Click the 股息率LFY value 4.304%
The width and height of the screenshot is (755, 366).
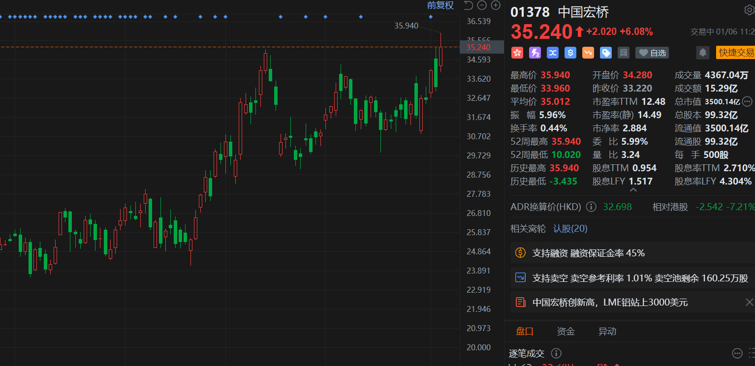pyautogui.click(x=736, y=182)
